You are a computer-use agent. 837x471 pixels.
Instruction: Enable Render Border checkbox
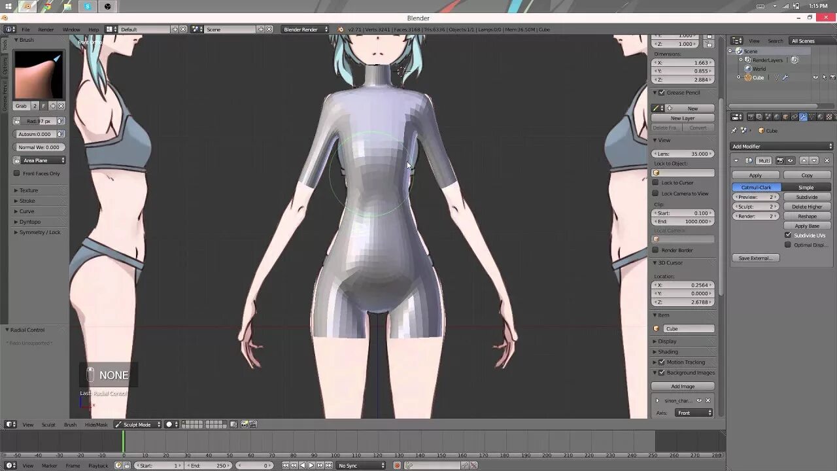(x=656, y=250)
